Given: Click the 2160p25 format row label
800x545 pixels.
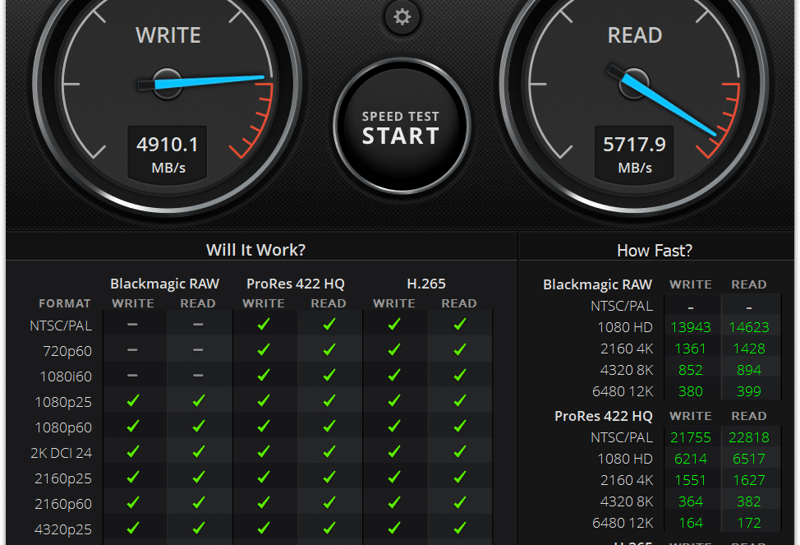Looking at the screenshot, I should pos(63,478).
